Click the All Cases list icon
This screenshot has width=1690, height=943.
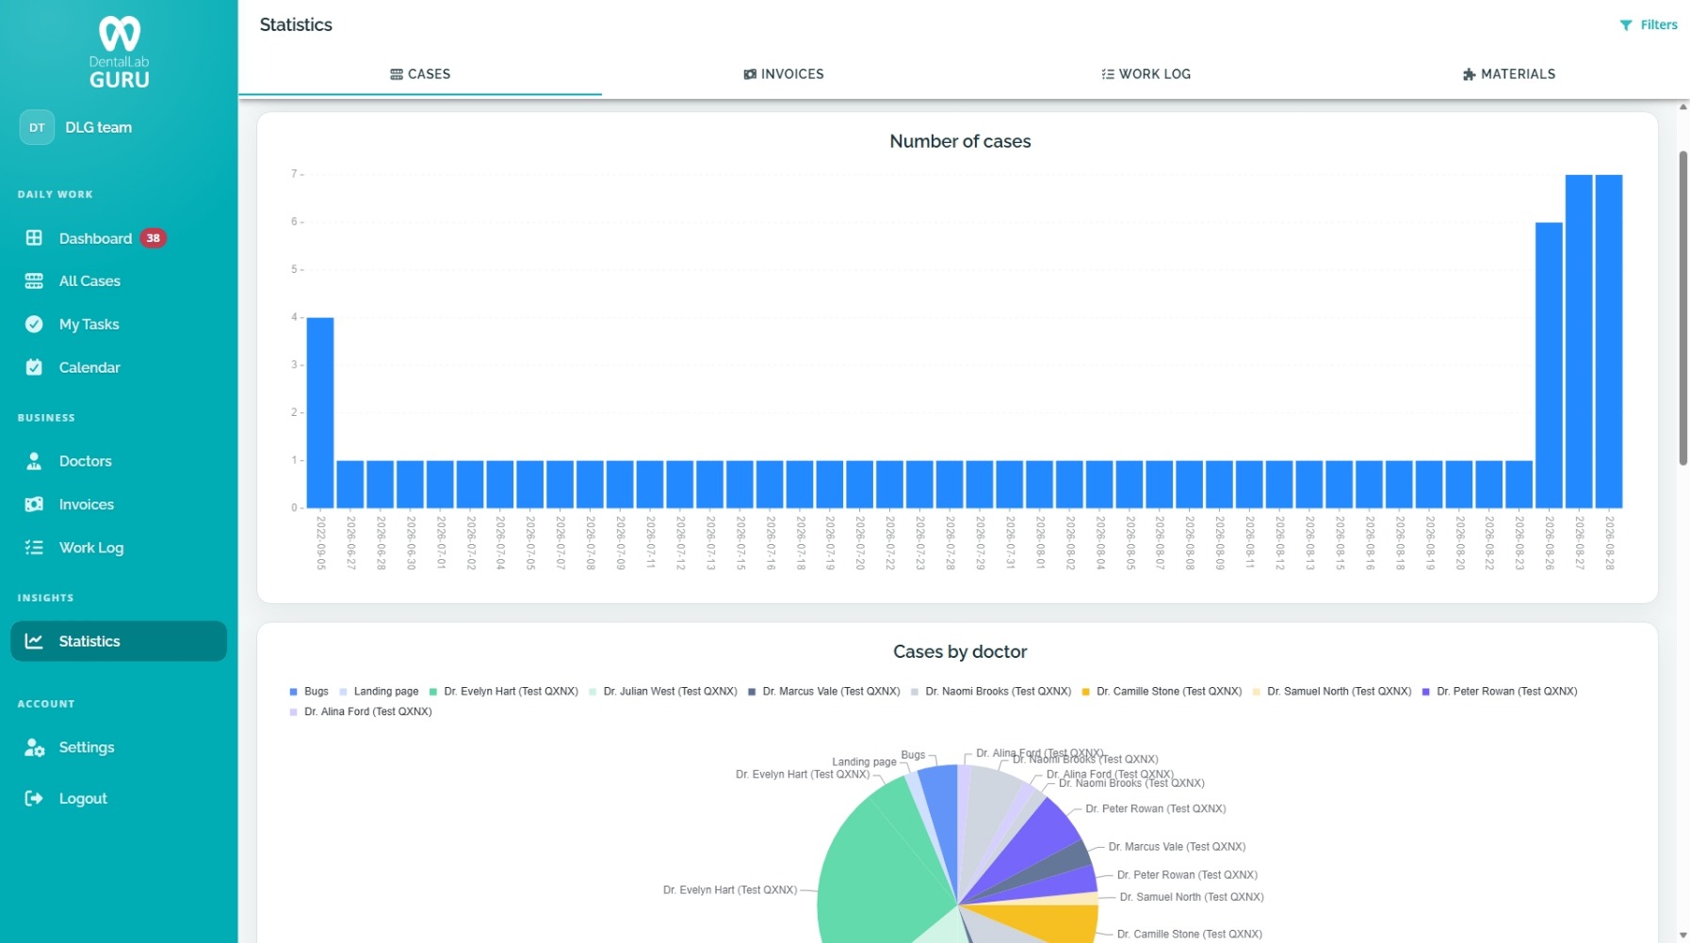point(34,280)
